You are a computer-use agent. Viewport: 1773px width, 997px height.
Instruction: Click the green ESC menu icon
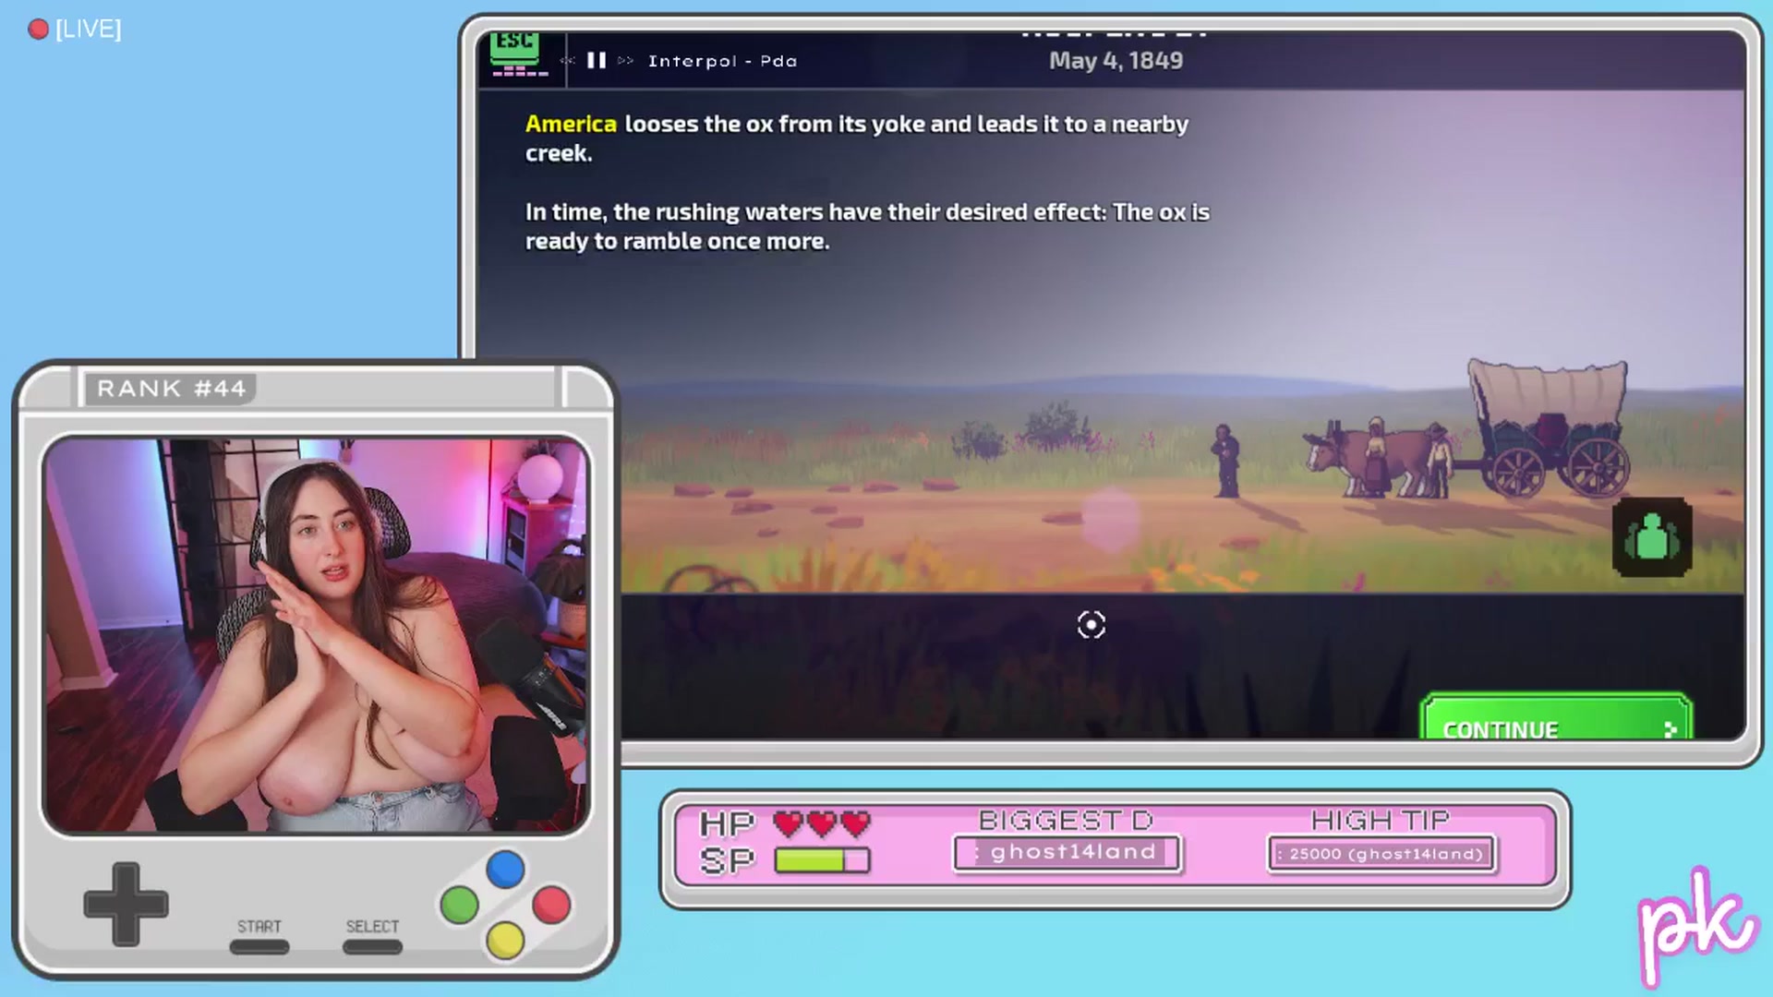(516, 53)
